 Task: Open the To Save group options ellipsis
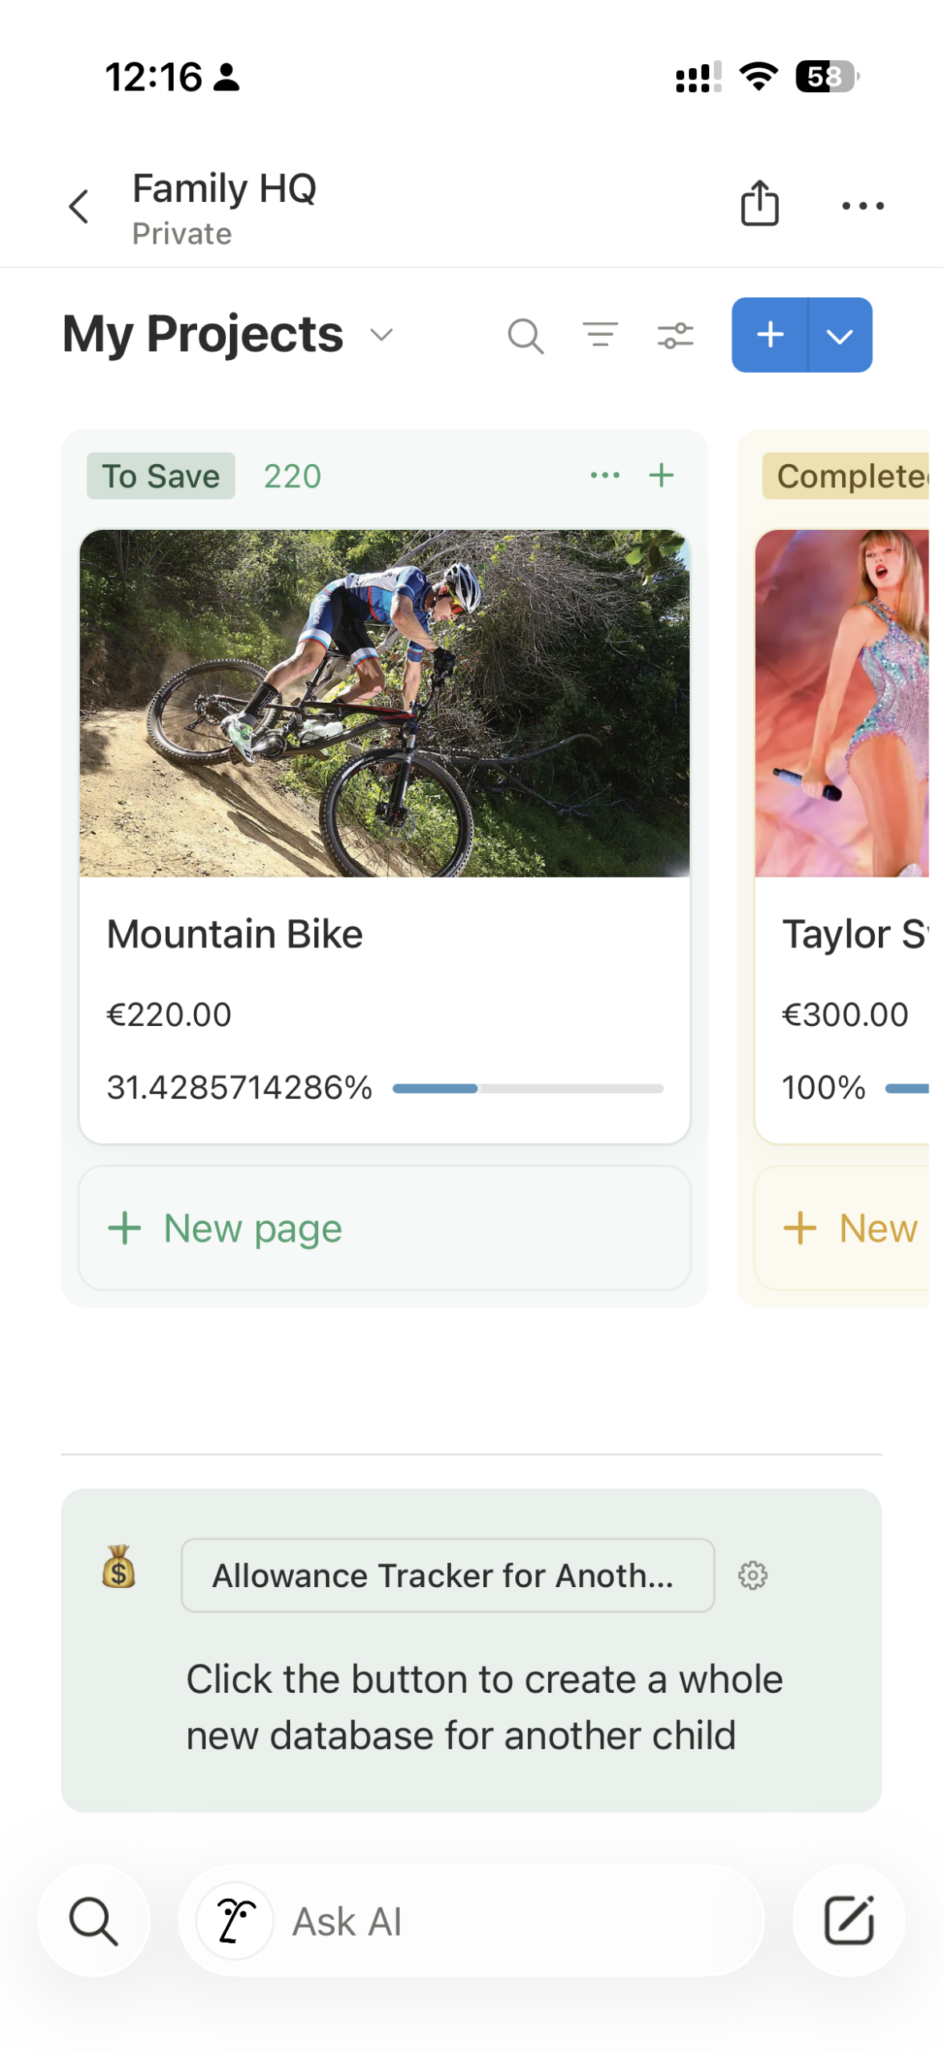coord(604,475)
